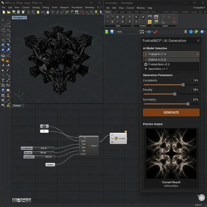Viewport: 207px width, 207px height.
Task: Click the Save floppy disk icon in Rhino toolbar
Action: point(14,12)
